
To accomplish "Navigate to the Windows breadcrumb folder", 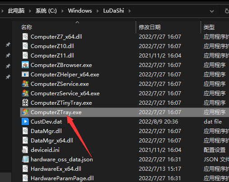I will (x=80, y=11).
